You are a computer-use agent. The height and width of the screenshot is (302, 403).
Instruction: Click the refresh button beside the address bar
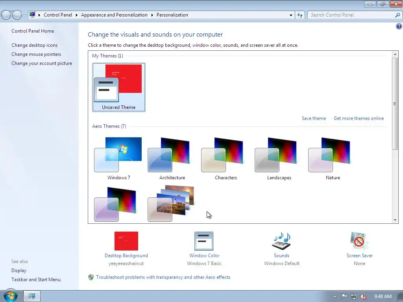coord(300,15)
